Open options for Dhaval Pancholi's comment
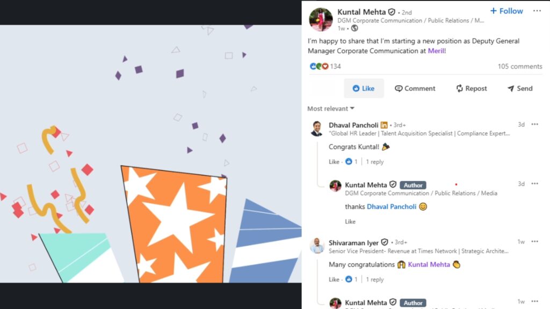The height and width of the screenshot is (309, 550). [x=534, y=124]
